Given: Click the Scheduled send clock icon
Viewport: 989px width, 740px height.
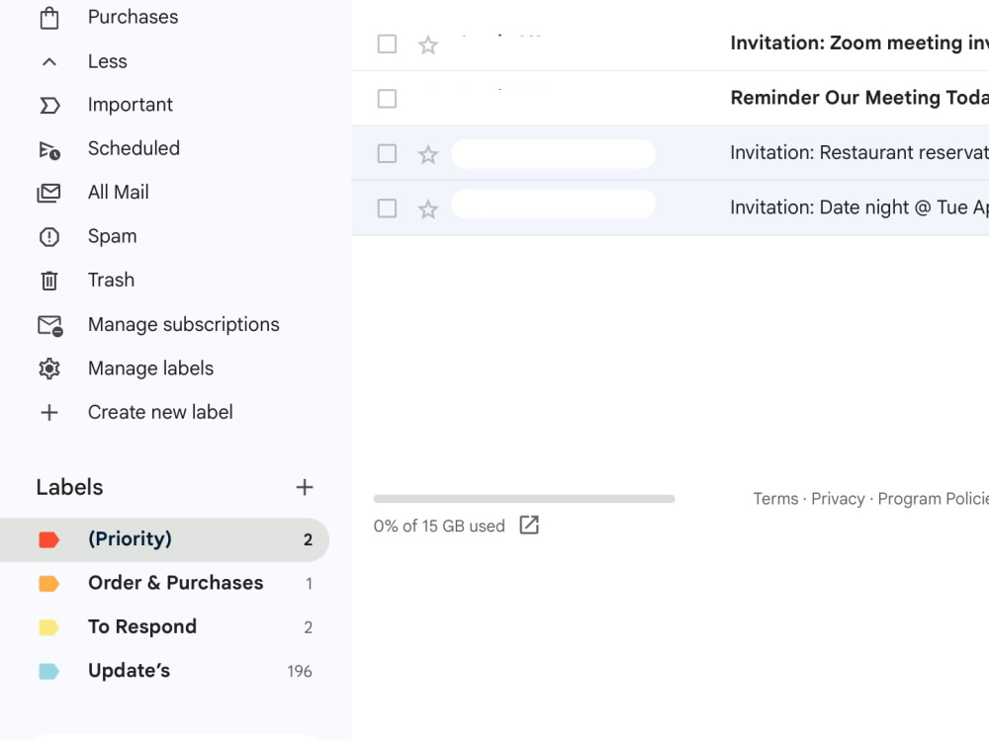Looking at the screenshot, I should point(49,150).
